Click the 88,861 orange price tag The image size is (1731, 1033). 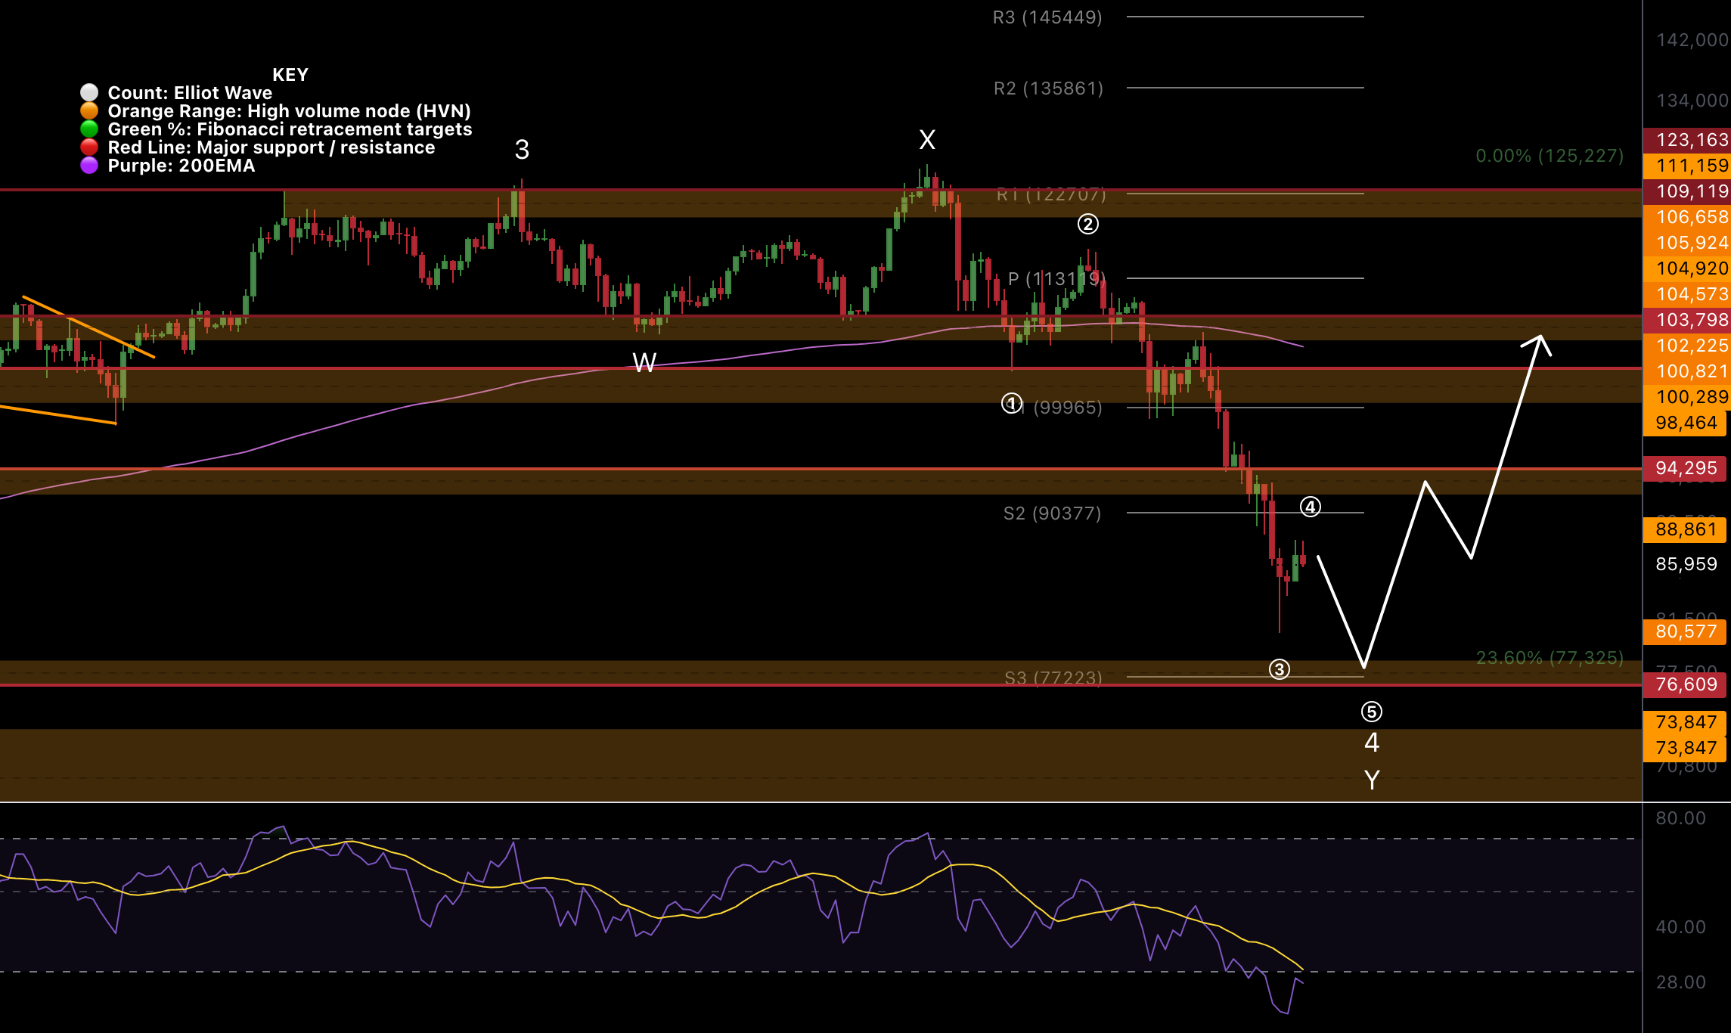1685,529
